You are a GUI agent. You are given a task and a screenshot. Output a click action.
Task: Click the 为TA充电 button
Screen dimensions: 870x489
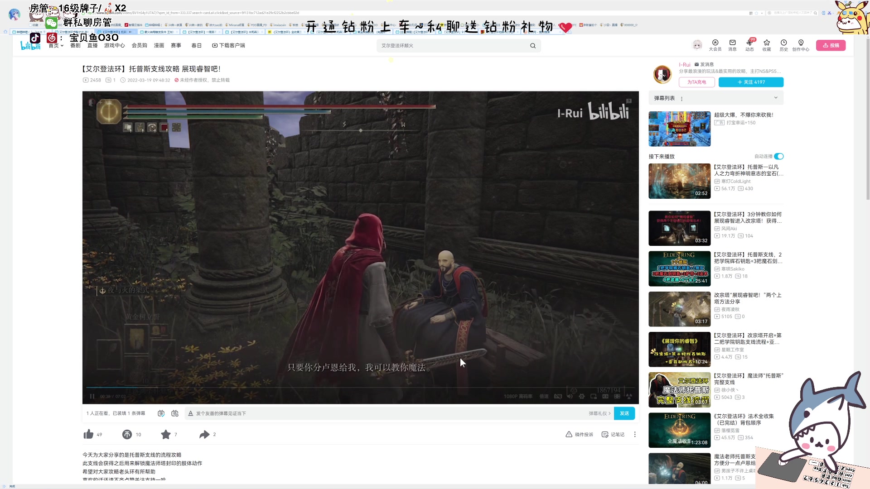(696, 82)
